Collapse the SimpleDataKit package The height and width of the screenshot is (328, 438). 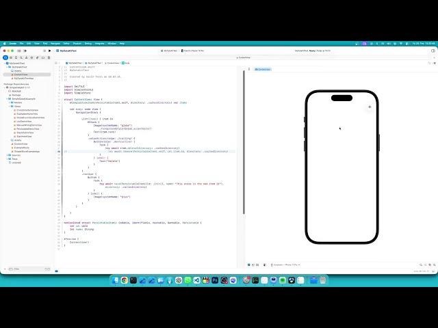point(5,87)
